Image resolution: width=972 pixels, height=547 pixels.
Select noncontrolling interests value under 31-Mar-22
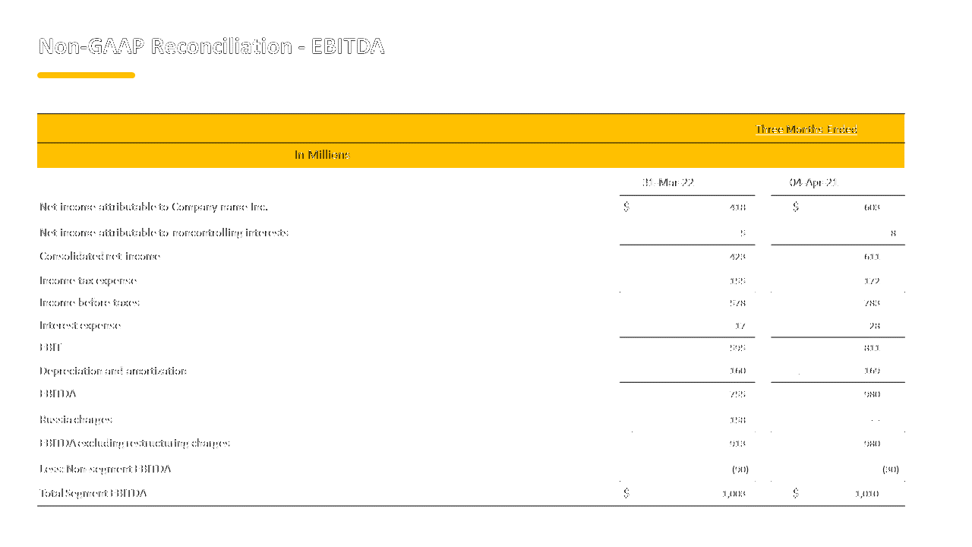(x=743, y=233)
